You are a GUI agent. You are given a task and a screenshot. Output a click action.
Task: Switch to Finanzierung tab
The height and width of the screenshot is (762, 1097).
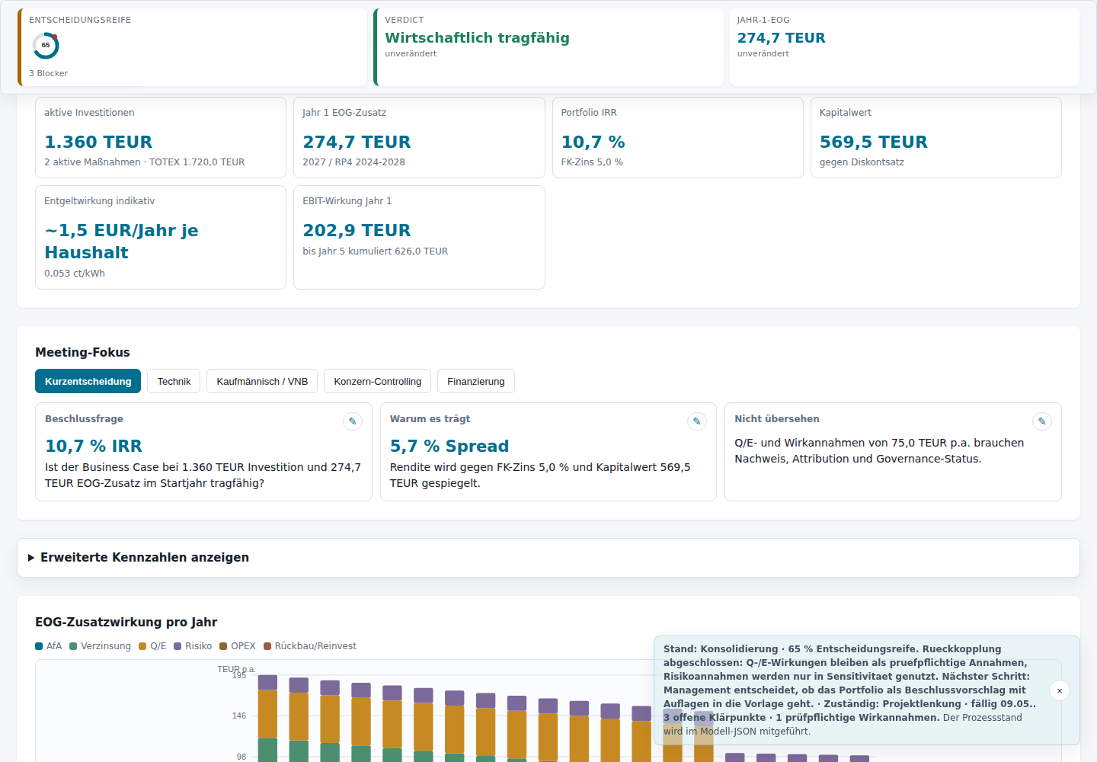[x=476, y=381]
